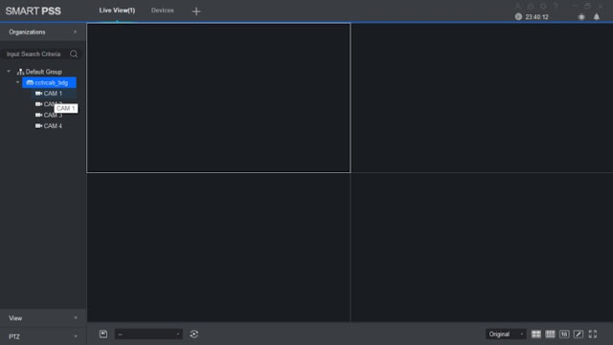
Task: Click the 23:40:12 time display
Action: coord(536,17)
